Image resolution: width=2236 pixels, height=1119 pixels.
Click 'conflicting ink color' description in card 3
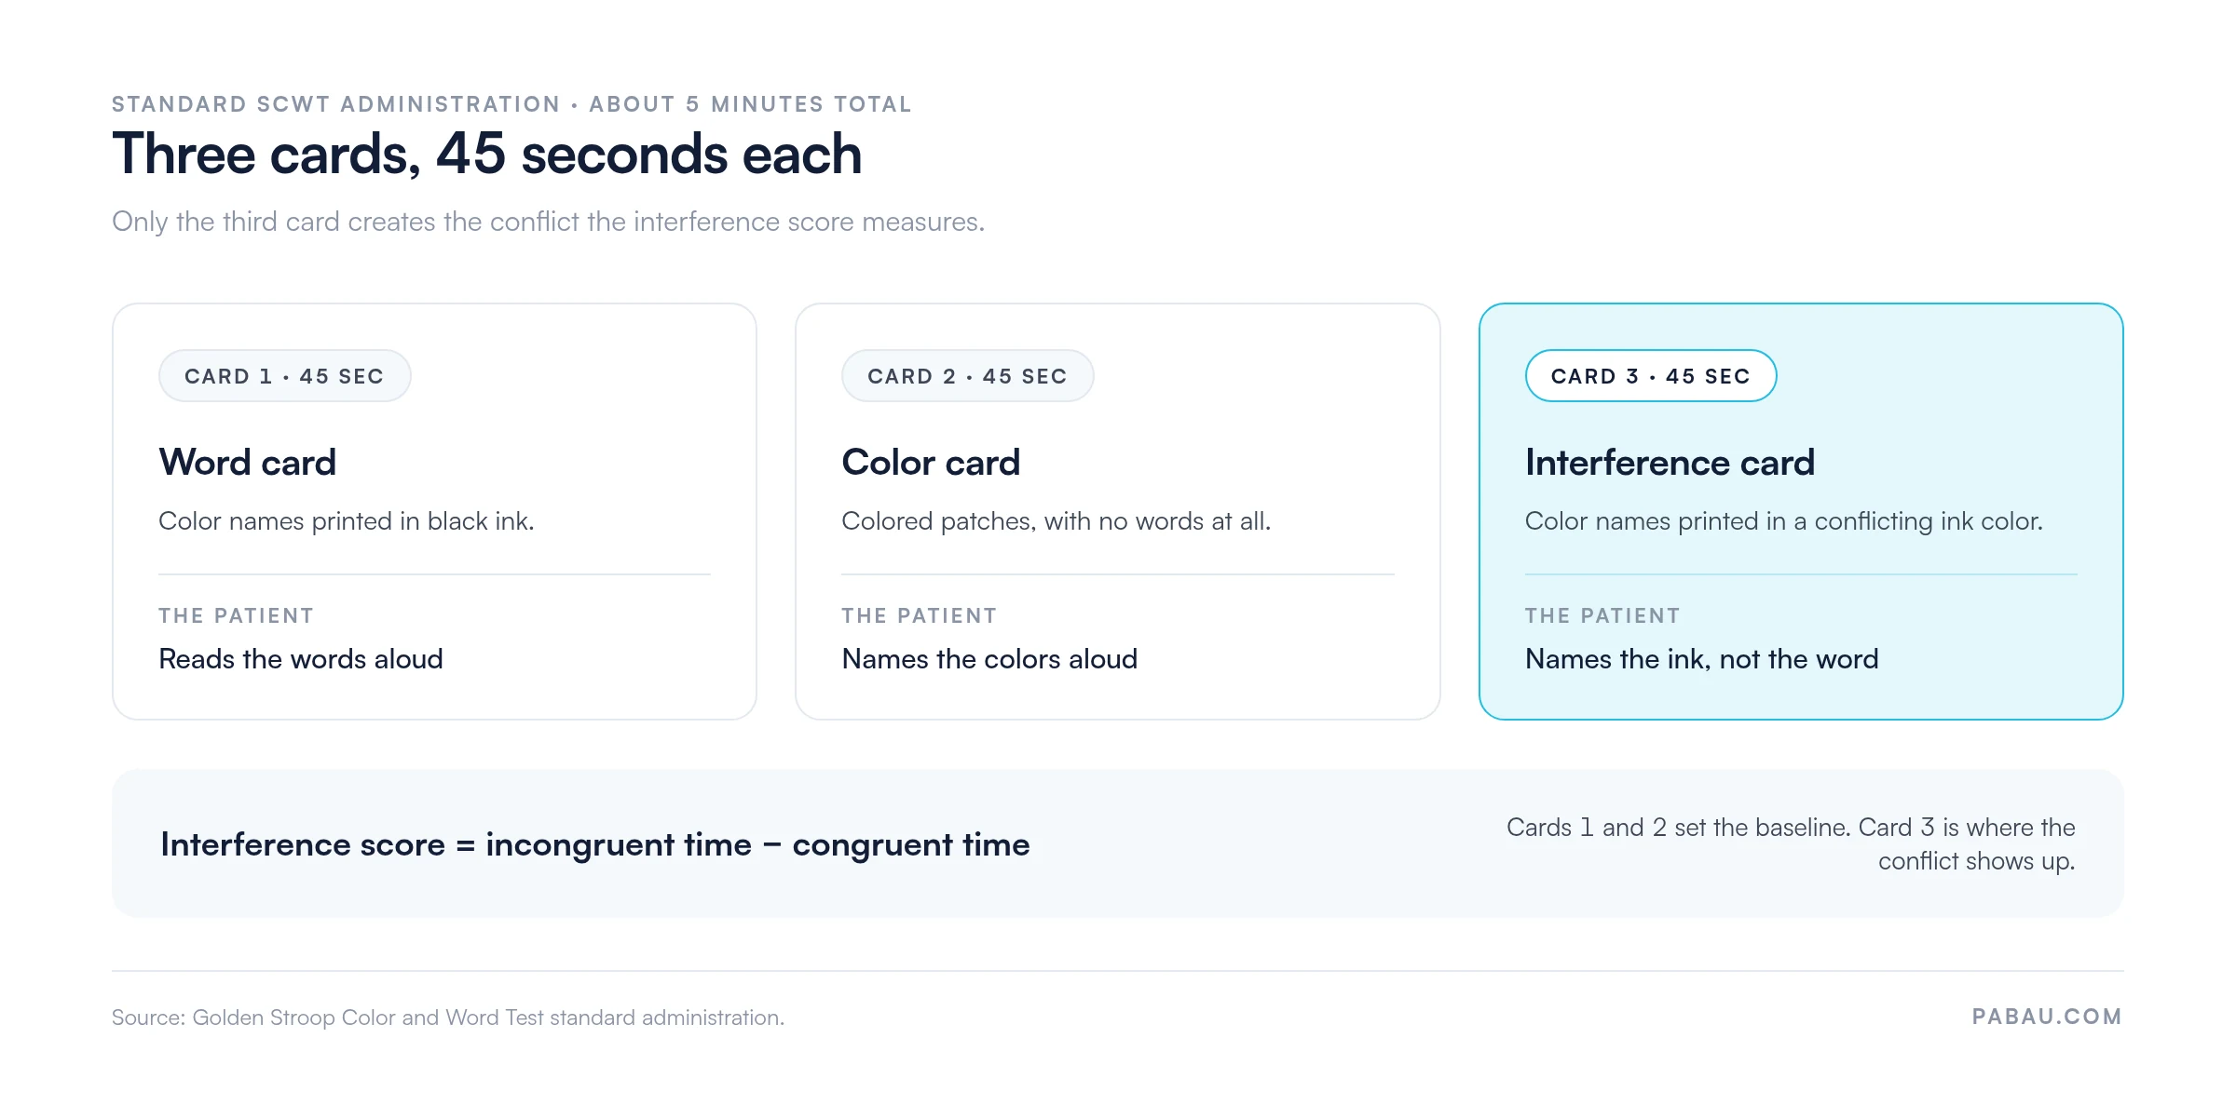coord(1784,521)
